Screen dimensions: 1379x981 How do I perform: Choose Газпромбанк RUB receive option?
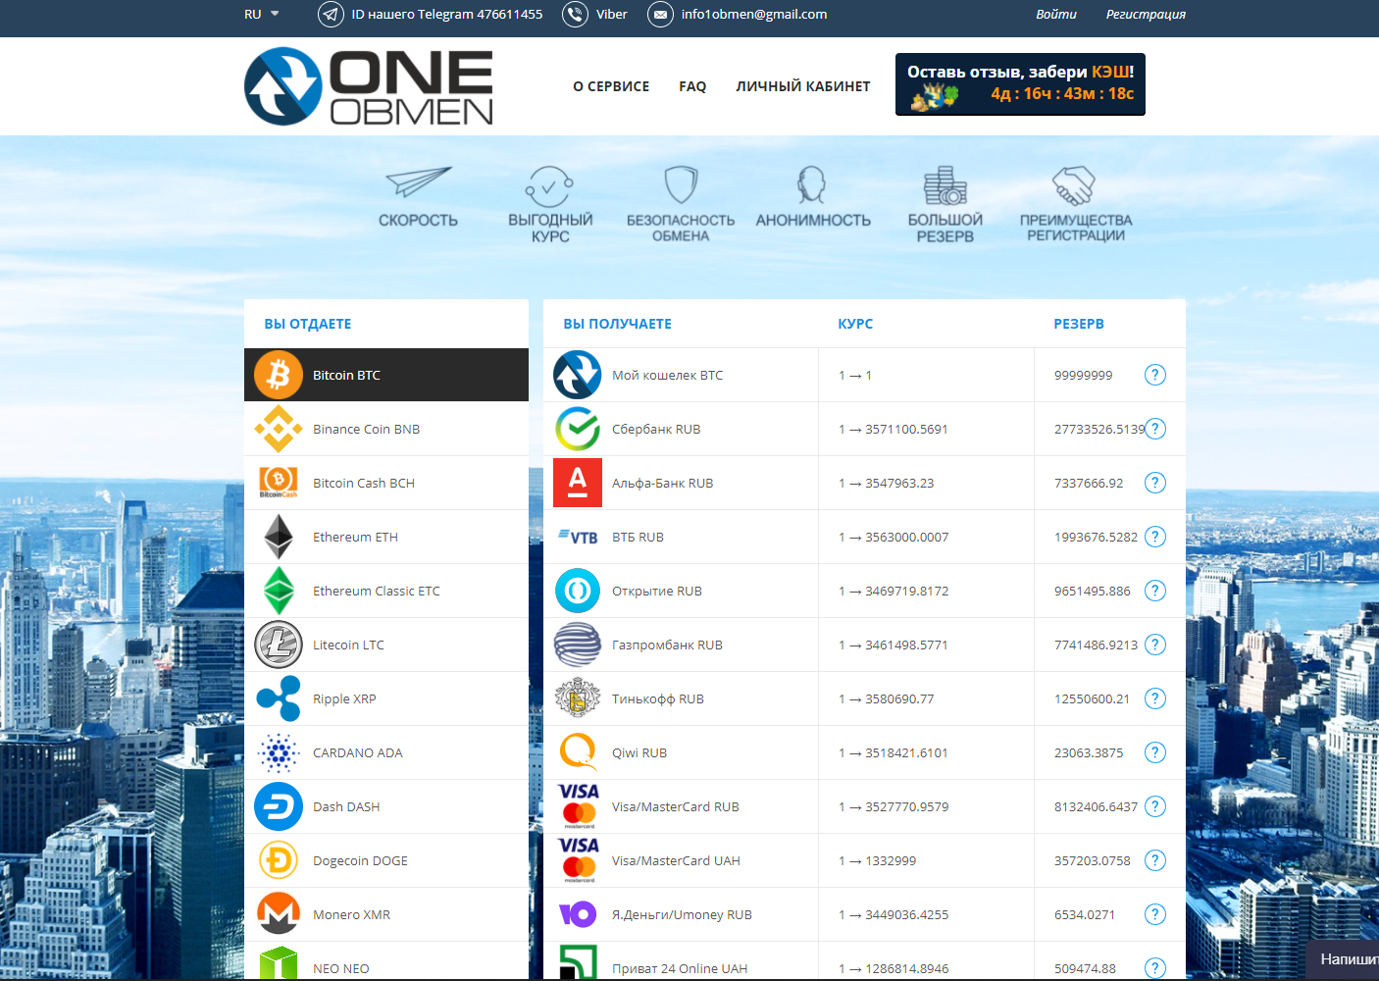pyautogui.click(x=681, y=645)
